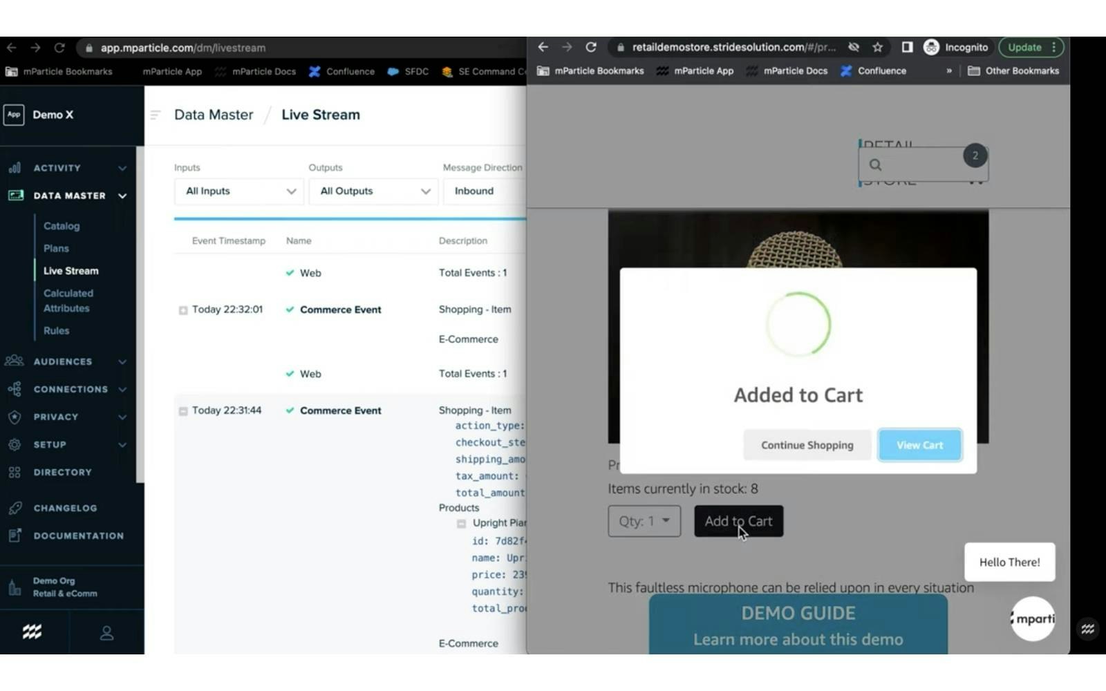The height and width of the screenshot is (691, 1106).
Task: Click the Documentation icon in sidebar
Action: [x=15, y=536]
